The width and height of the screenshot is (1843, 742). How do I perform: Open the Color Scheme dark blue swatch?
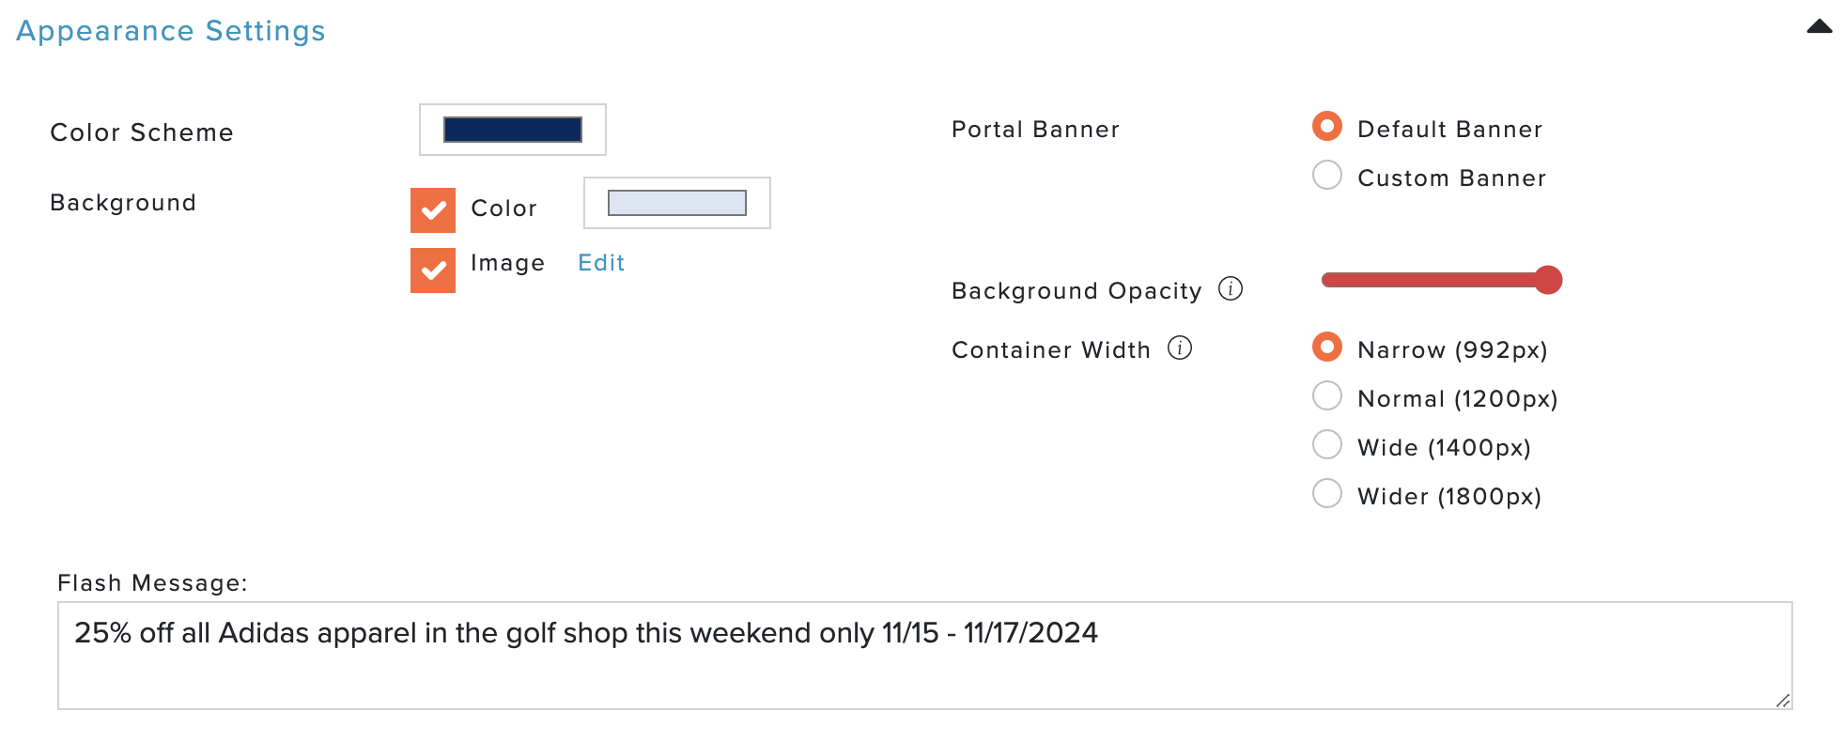click(x=513, y=130)
